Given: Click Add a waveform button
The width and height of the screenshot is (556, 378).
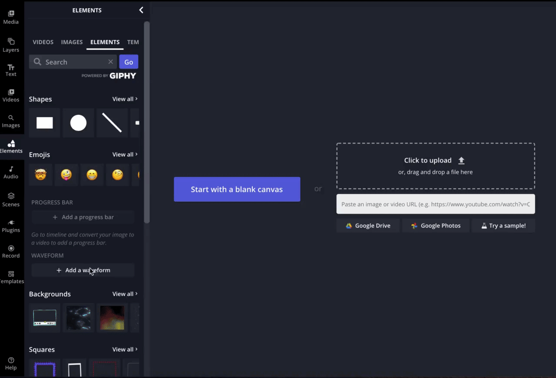Looking at the screenshot, I should click(83, 270).
